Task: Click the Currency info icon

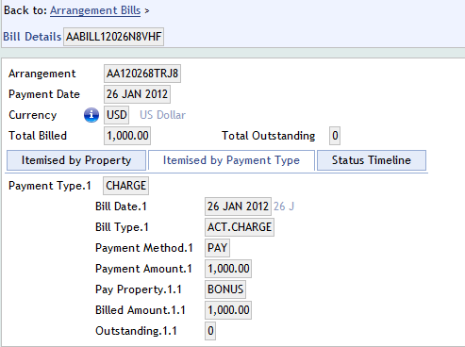Action: [91, 115]
